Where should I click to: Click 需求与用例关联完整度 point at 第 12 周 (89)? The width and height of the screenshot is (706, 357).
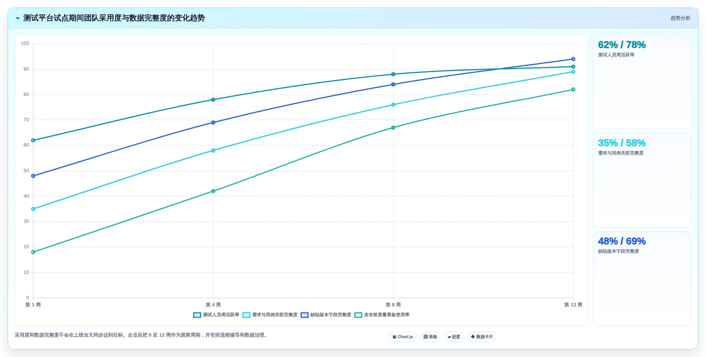(573, 72)
